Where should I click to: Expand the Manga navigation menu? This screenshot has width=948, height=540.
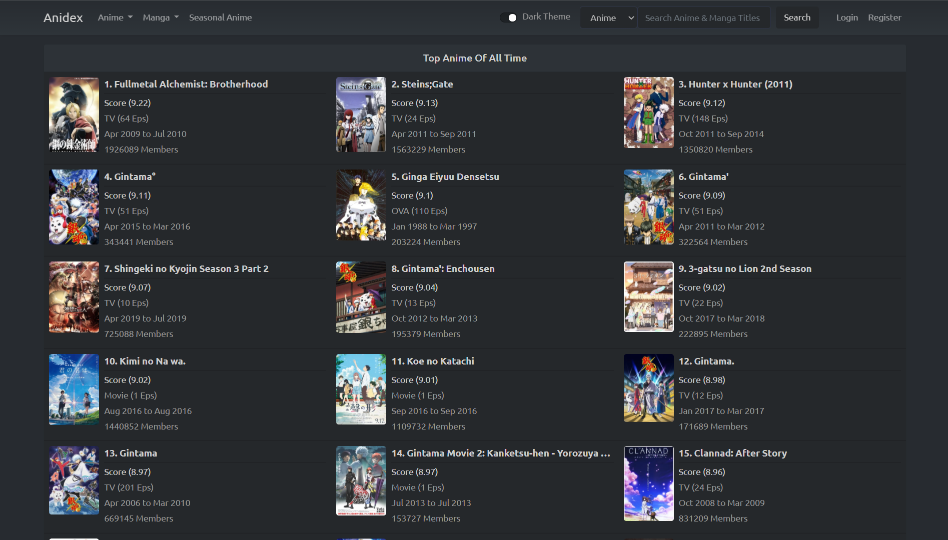point(161,17)
